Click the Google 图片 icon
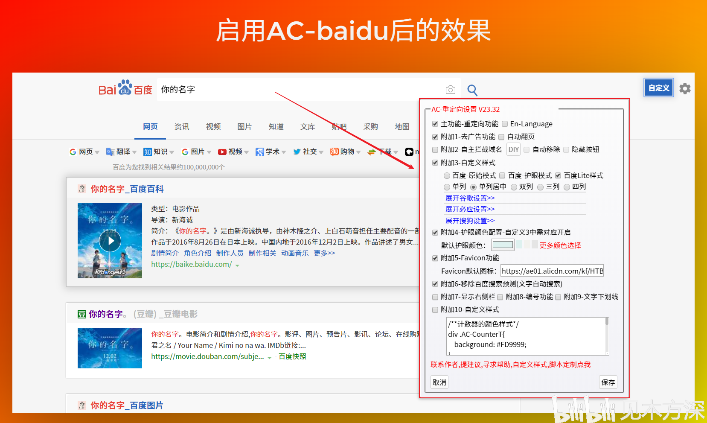The image size is (707, 423). point(185,152)
